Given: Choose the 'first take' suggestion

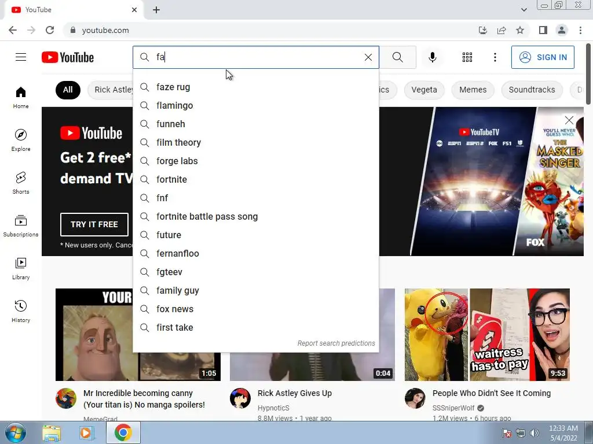Looking at the screenshot, I should [x=255, y=328].
